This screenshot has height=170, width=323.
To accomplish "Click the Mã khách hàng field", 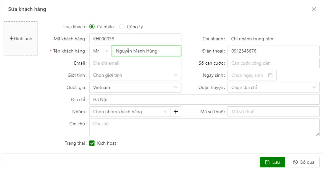I will [x=135, y=39].
